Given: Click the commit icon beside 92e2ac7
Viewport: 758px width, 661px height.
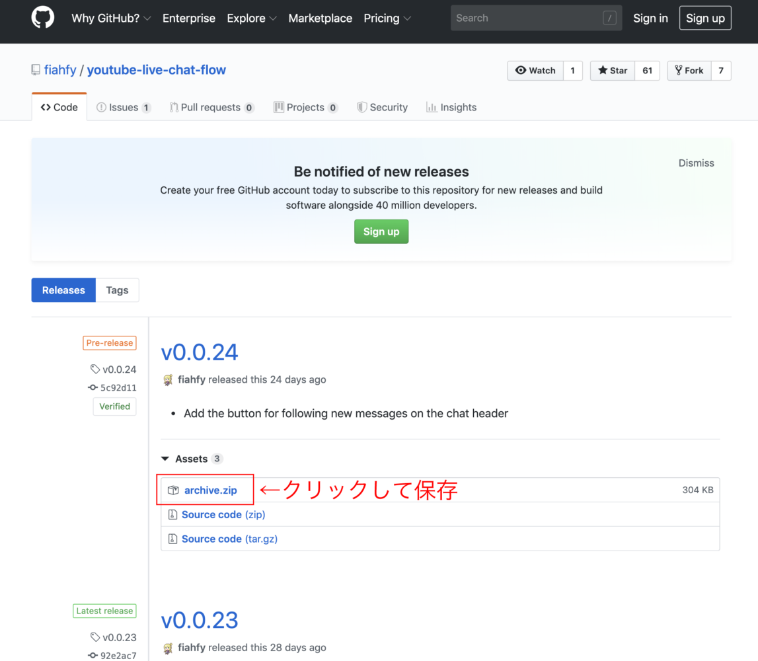Looking at the screenshot, I should 93,655.
